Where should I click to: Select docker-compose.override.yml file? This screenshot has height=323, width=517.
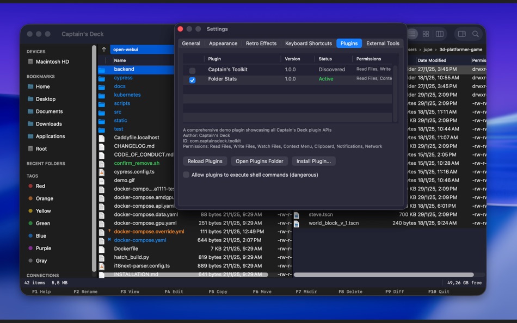149,232
